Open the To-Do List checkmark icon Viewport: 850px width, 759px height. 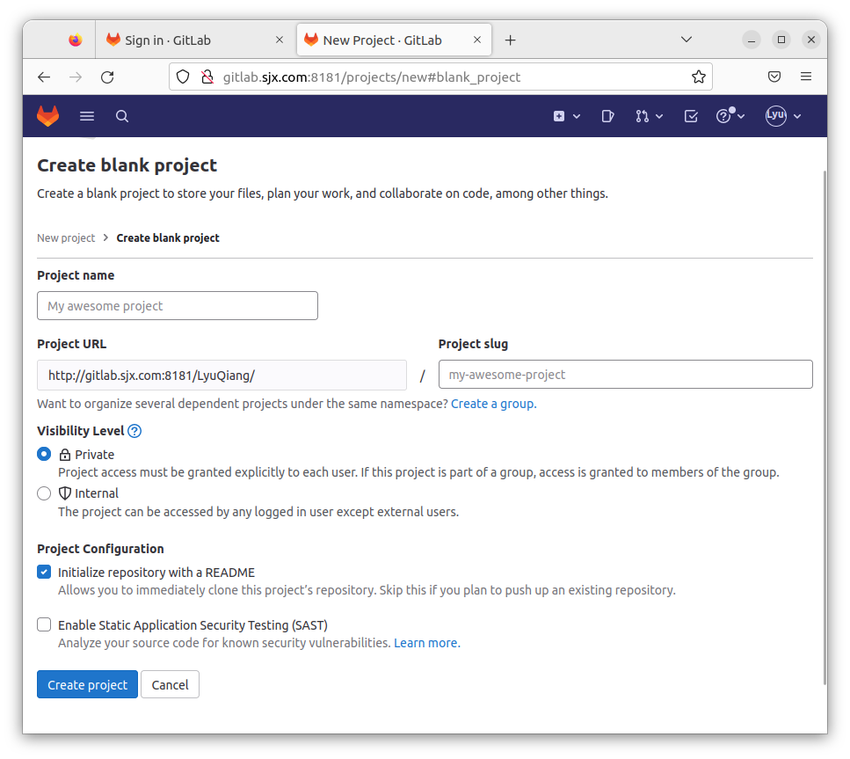(691, 116)
